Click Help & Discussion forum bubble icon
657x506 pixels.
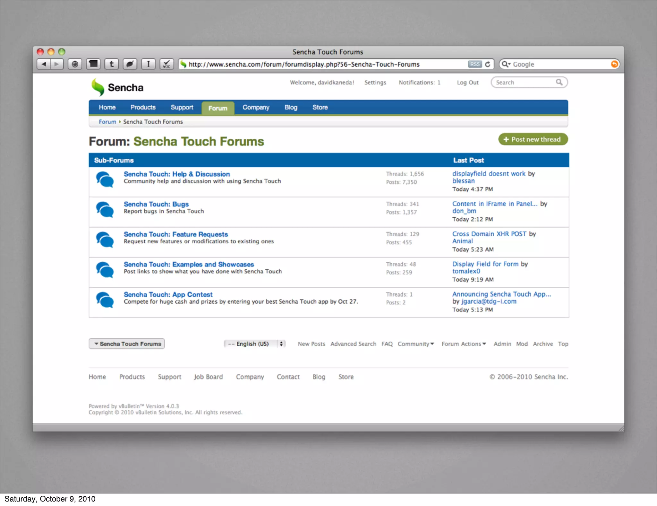pos(105,179)
